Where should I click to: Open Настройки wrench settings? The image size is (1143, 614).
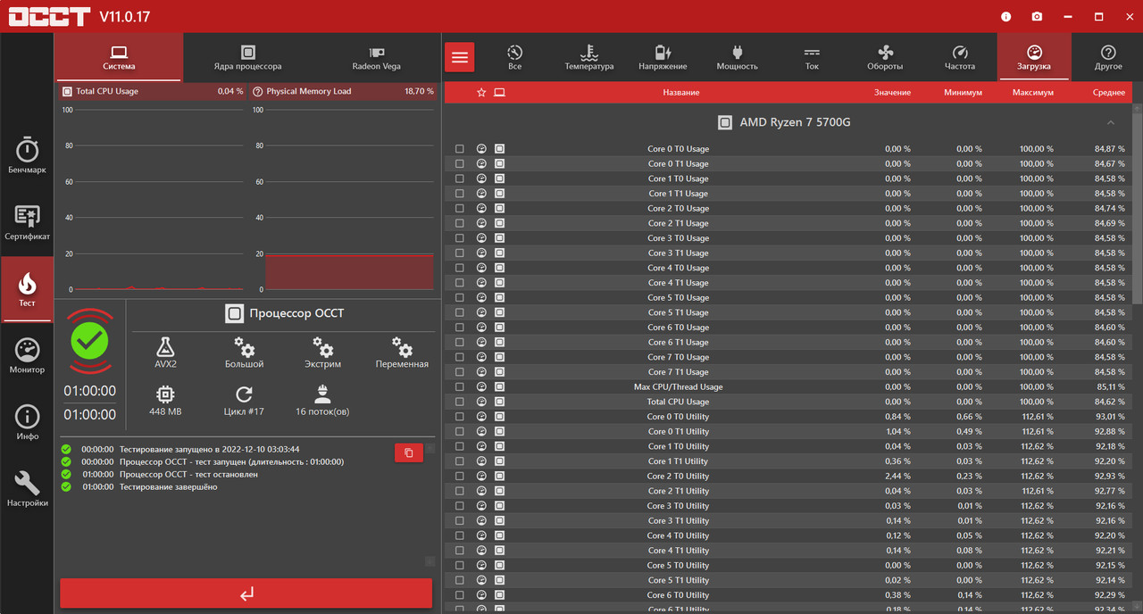tap(27, 488)
